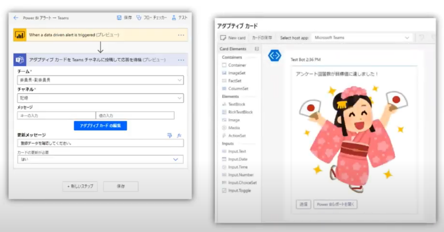Click the キーの入力 field
The height and width of the screenshot is (232, 444).
coord(57,115)
